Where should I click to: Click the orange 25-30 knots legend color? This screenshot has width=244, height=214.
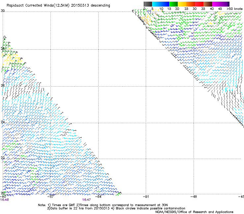tap(191, 4)
